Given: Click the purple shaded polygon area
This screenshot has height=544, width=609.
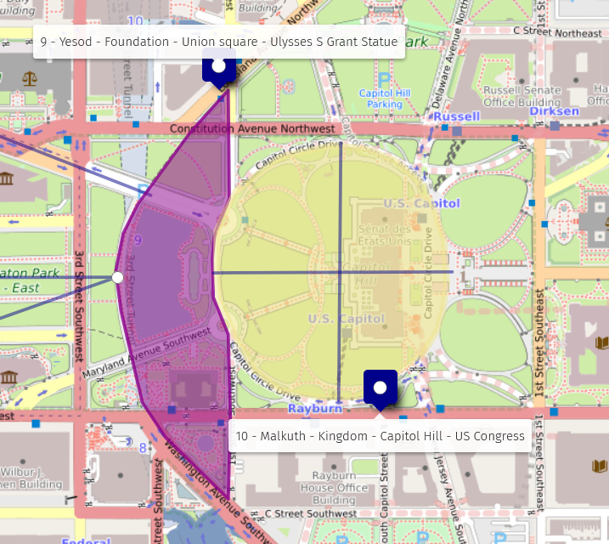Looking at the screenshot, I should (x=170, y=255).
